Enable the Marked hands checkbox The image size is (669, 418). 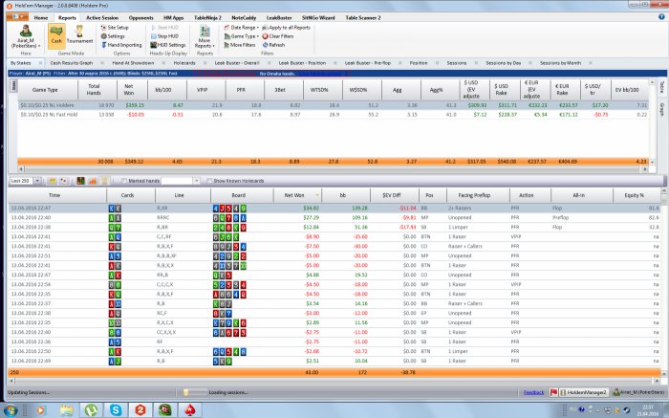coord(124,181)
